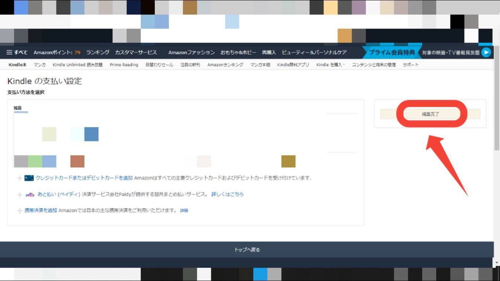Expand the plus beside 携帯決済を追加
This screenshot has width=500, height=281.
[20, 211]
